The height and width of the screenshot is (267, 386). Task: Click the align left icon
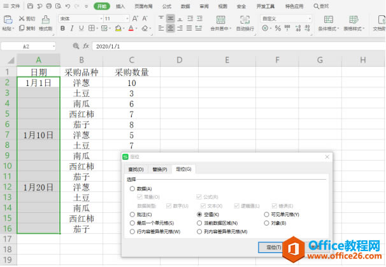tap(161, 28)
